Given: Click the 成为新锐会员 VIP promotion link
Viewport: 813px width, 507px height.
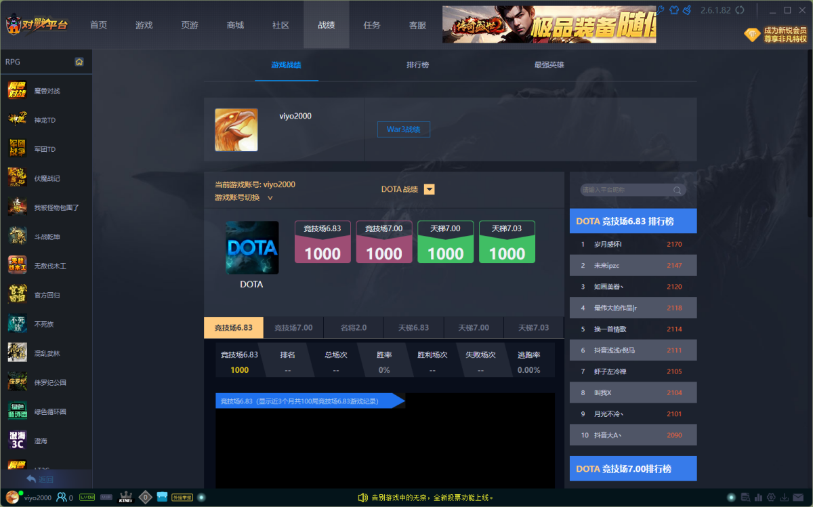Looking at the screenshot, I should click(x=785, y=35).
